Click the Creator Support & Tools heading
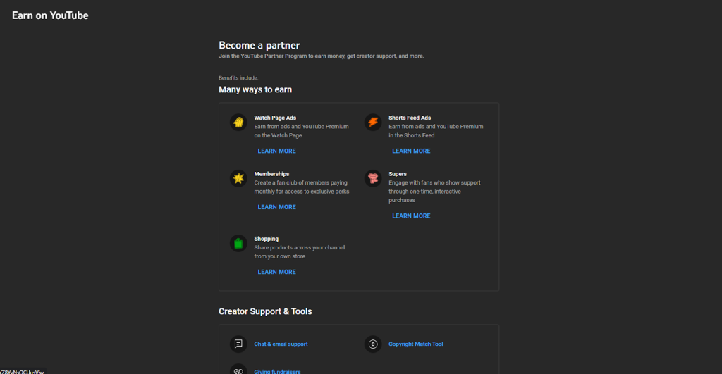The image size is (722, 374). tap(265, 311)
